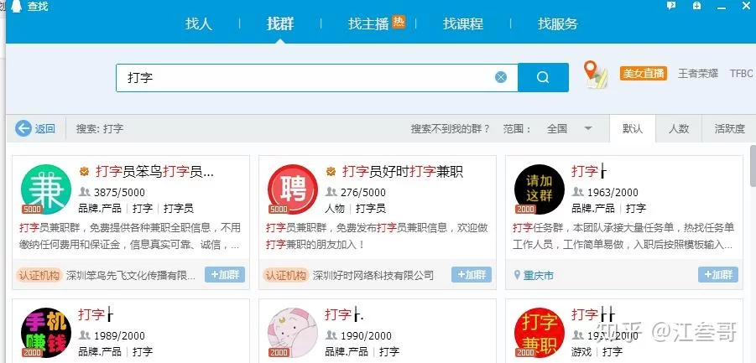The height and width of the screenshot is (363, 756).
Task: Click into the 打字 search input field
Action: [302, 77]
